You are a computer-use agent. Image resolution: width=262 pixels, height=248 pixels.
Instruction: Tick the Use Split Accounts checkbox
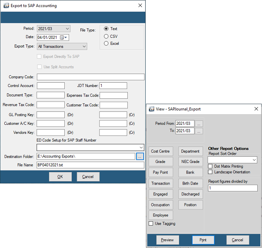(x=39, y=67)
